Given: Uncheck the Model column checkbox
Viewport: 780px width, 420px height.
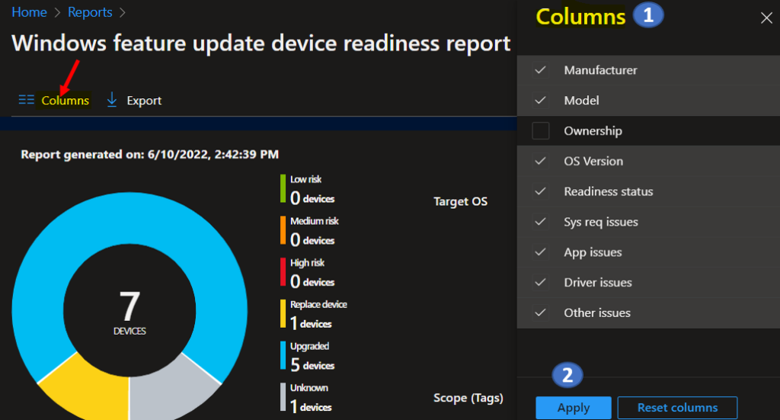Looking at the screenshot, I should coord(541,101).
